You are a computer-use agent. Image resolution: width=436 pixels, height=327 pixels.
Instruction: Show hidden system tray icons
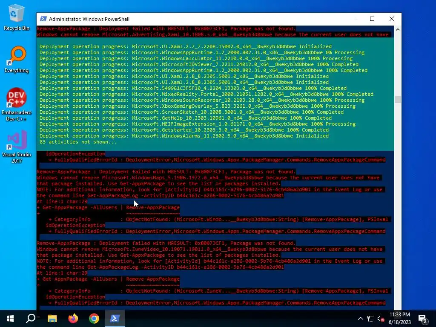point(360,318)
